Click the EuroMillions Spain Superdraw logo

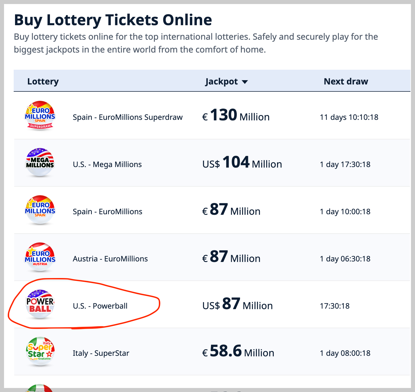pyautogui.click(x=40, y=116)
